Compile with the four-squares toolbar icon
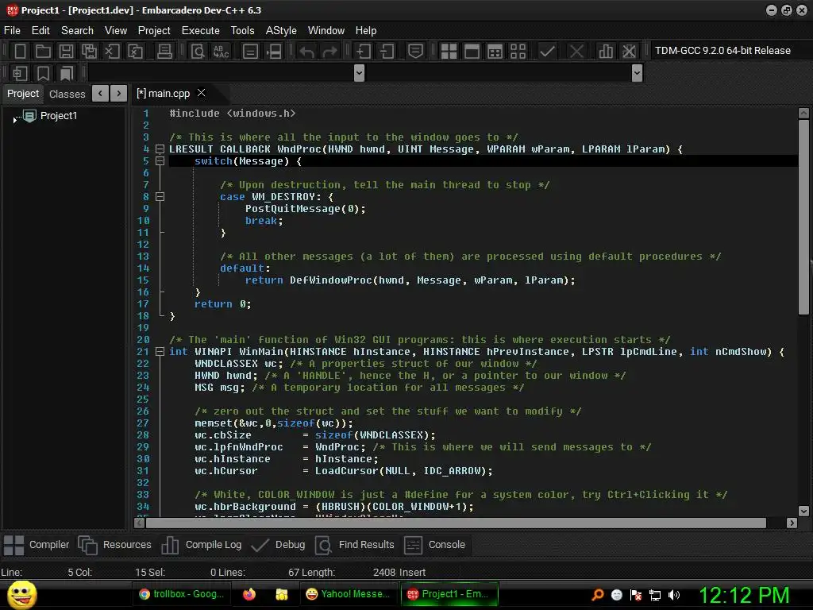Image resolution: width=813 pixels, height=610 pixels. (449, 51)
